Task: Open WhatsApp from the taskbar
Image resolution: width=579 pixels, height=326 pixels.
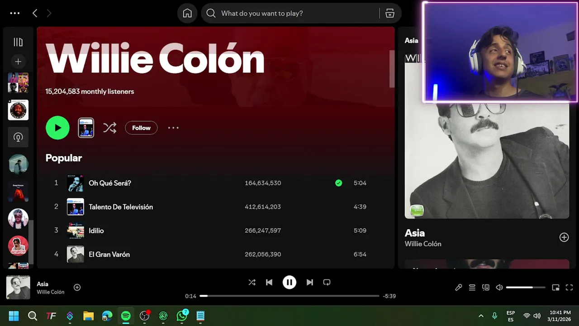Action: (182, 316)
